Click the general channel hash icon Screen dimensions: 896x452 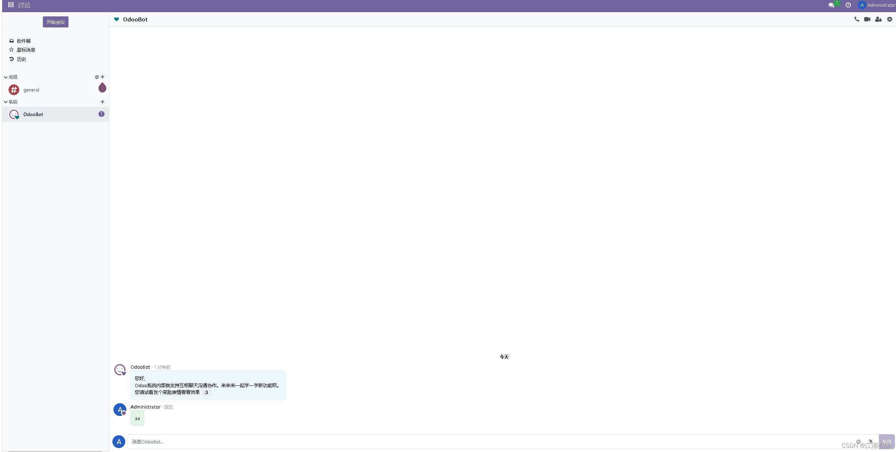[x=14, y=90]
